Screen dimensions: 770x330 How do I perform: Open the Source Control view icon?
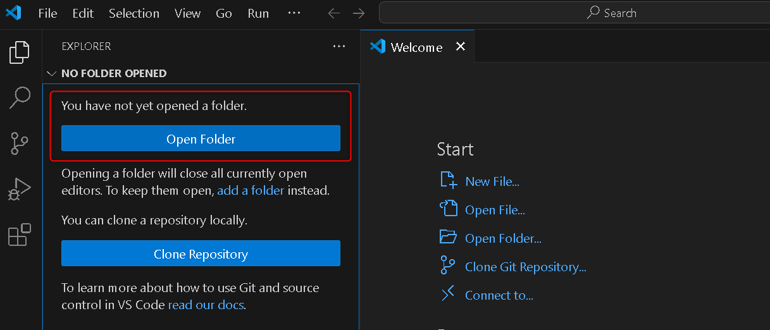click(x=20, y=144)
